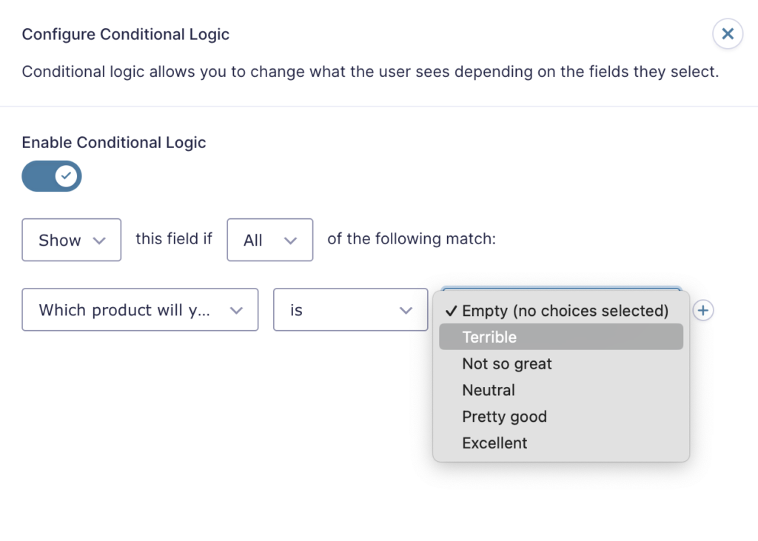The height and width of the screenshot is (541, 758).
Task: Click the chevron arrow in the "is" dropdown
Action: [x=406, y=311]
